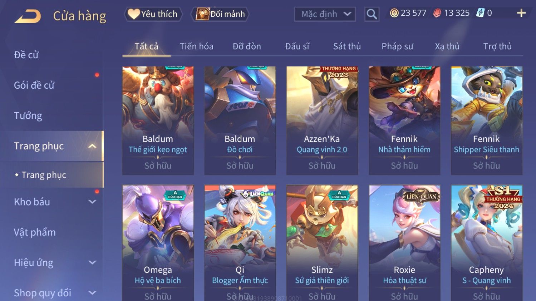Switch to the Pháp sư tab
This screenshot has height=301, width=536.
click(397, 46)
